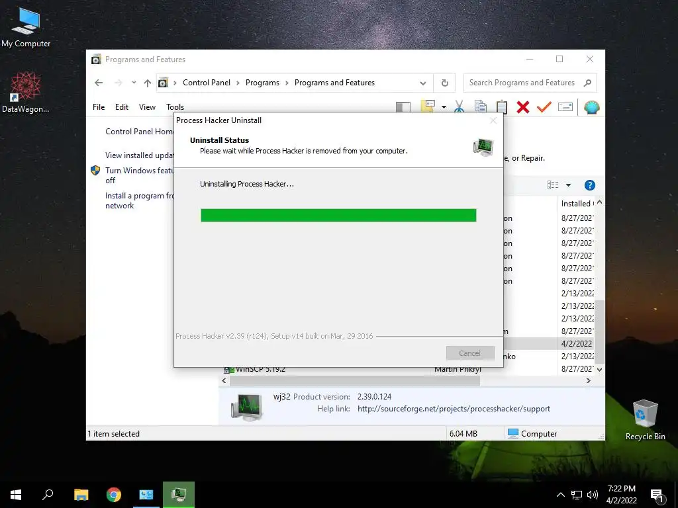678x508 pixels.
Task: Open the view options dropdown arrow
Action: click(568, 185)
